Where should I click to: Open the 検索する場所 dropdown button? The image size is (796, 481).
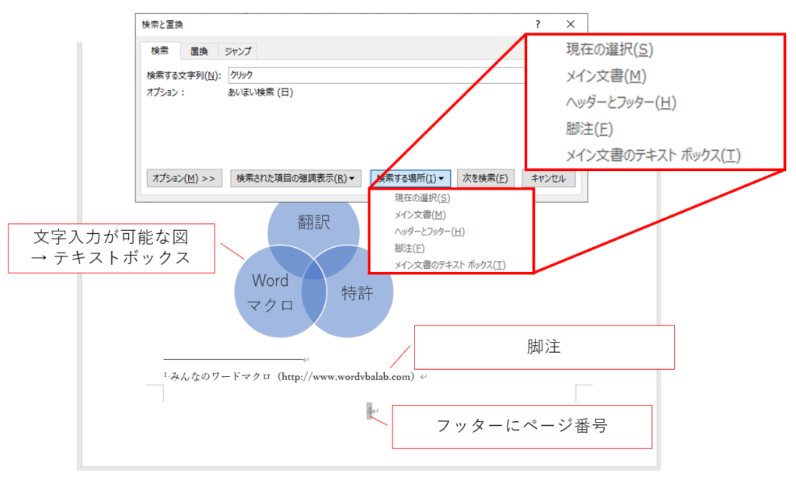click(410, 178)
